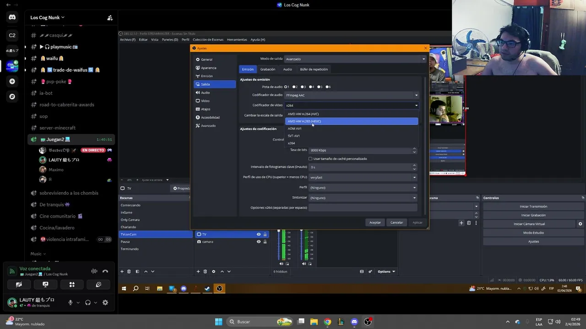This screenshot has height=329, width=586.
Task: Open the CPU usage preset veryfast dropdown
Action: click(363, 177)
